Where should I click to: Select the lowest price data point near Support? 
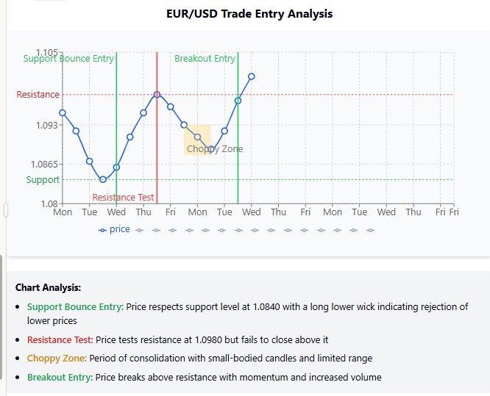click(x=103, y=179)
